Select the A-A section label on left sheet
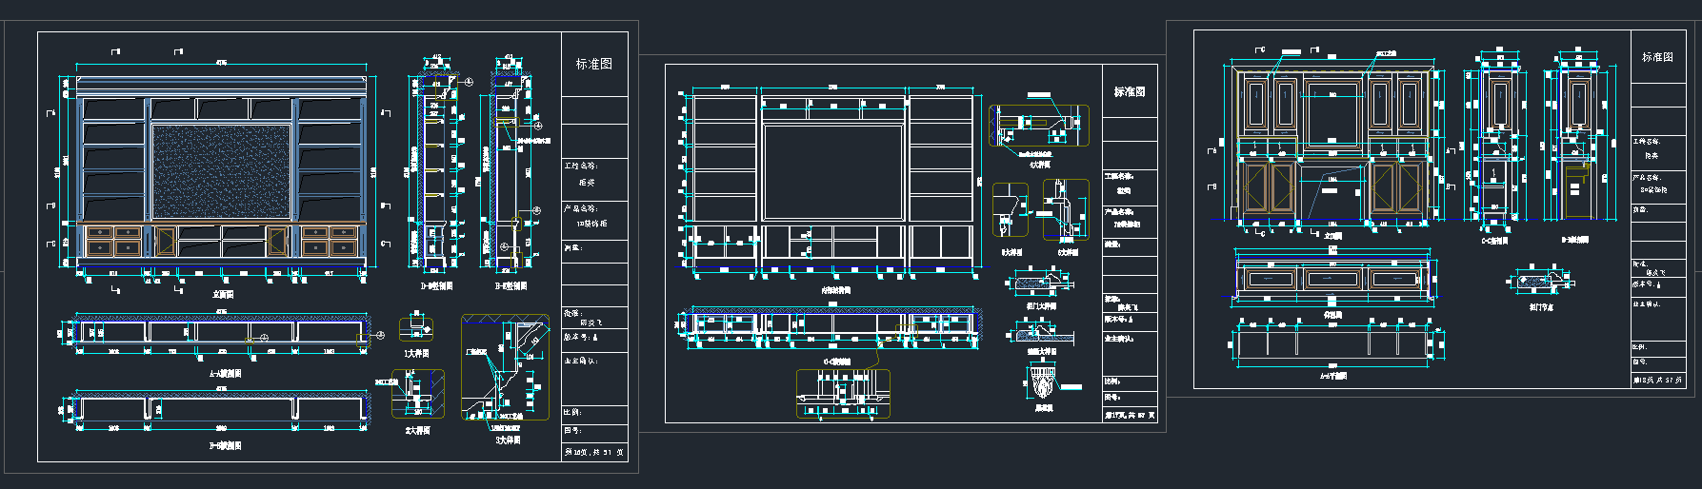This screenshot has width=1702, height=489. pyautogui.click(x=225, y=374)
